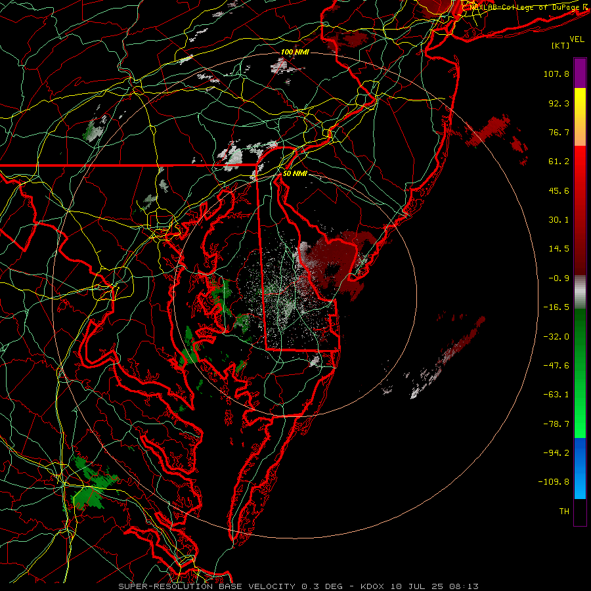Viewport: 591px width, 591px height.
Task: Select the 14.5 velocity scale value
Action: coord(559,249)
